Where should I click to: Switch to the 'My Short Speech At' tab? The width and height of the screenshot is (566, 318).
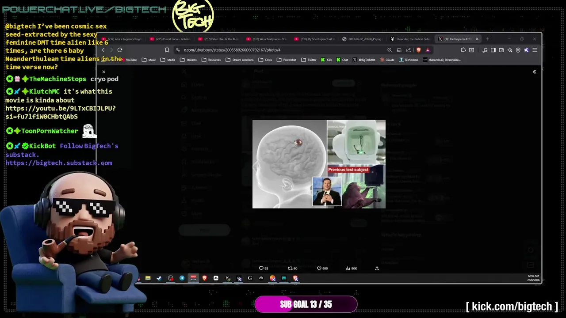[x=315, y=39]
